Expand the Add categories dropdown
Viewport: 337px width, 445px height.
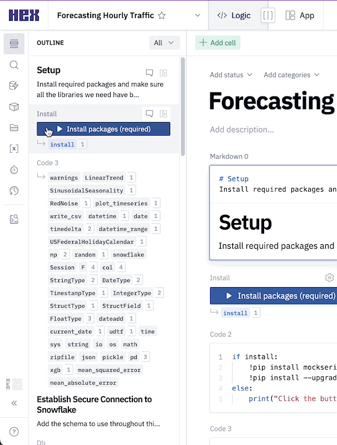click(x=291, y=75)
